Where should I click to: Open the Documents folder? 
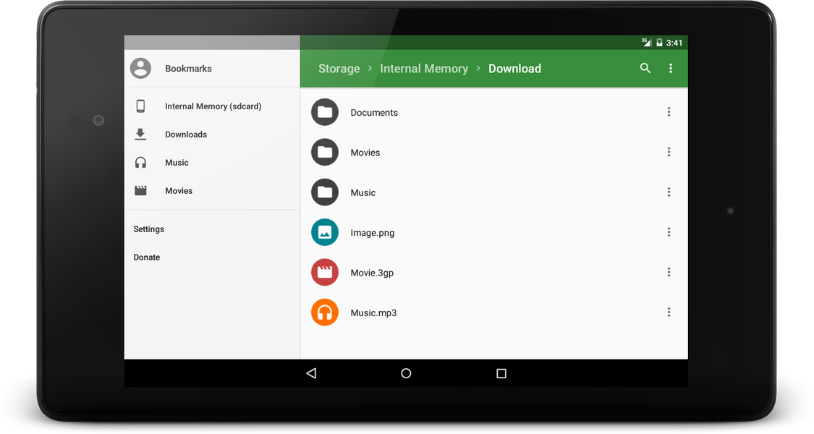374,112
